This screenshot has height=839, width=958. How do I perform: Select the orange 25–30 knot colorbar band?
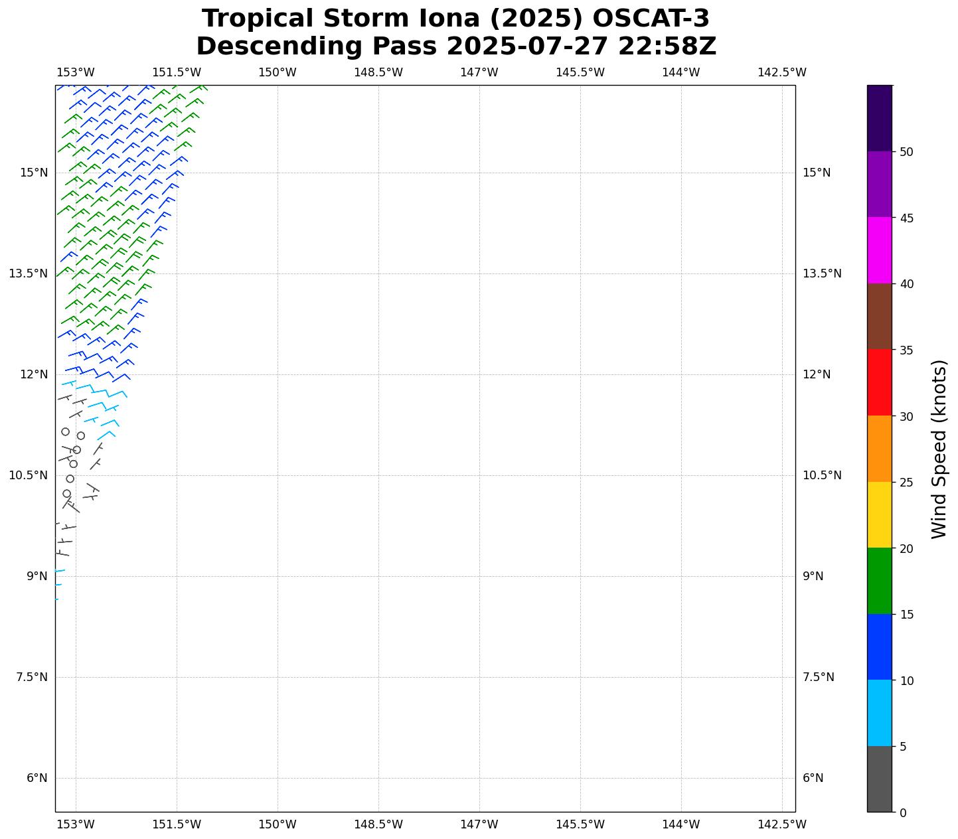click(x=879, y=449)
